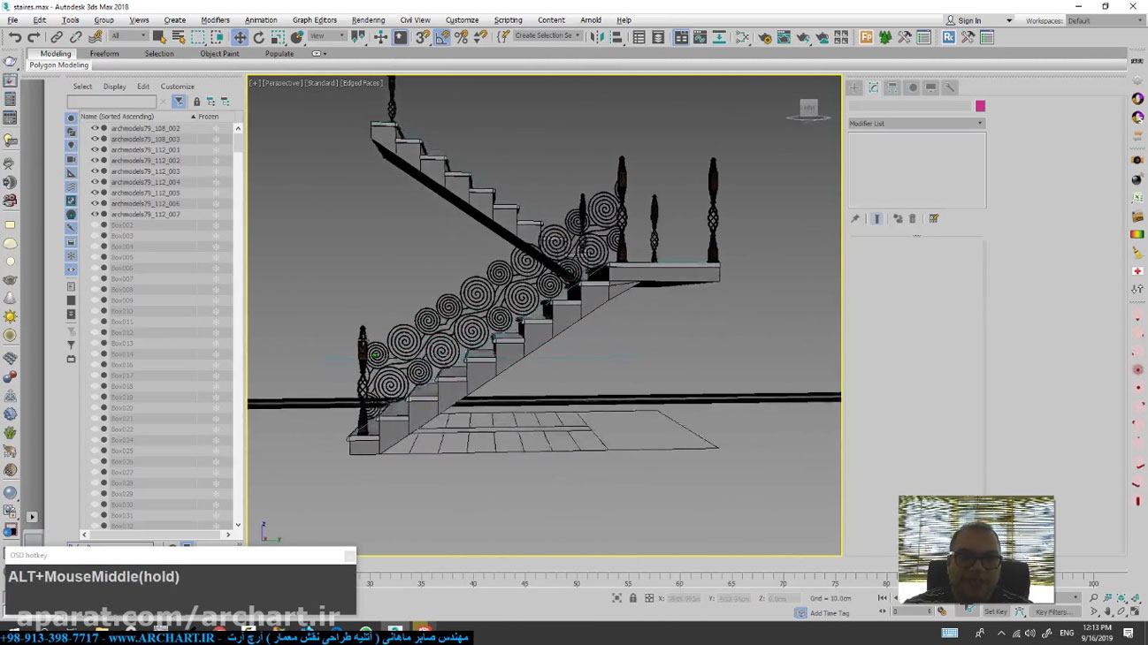Open the Curve Editor
Image resolution: width=1148 pixels, height=645 pixels.
point(700,37)
